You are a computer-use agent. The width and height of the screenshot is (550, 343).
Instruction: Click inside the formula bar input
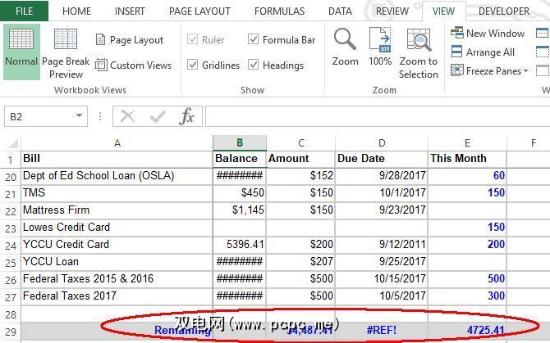[378, 116]
